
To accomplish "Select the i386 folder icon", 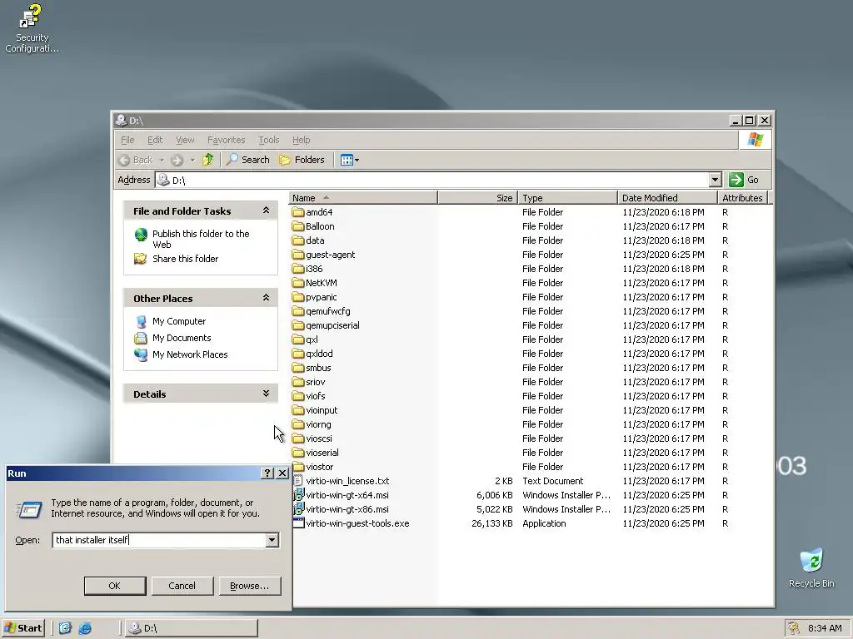I will coord(297,269).
